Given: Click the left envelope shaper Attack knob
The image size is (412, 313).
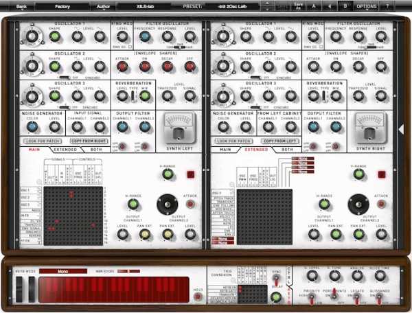Looking at the screenshot, I should (x=122, y=67).
